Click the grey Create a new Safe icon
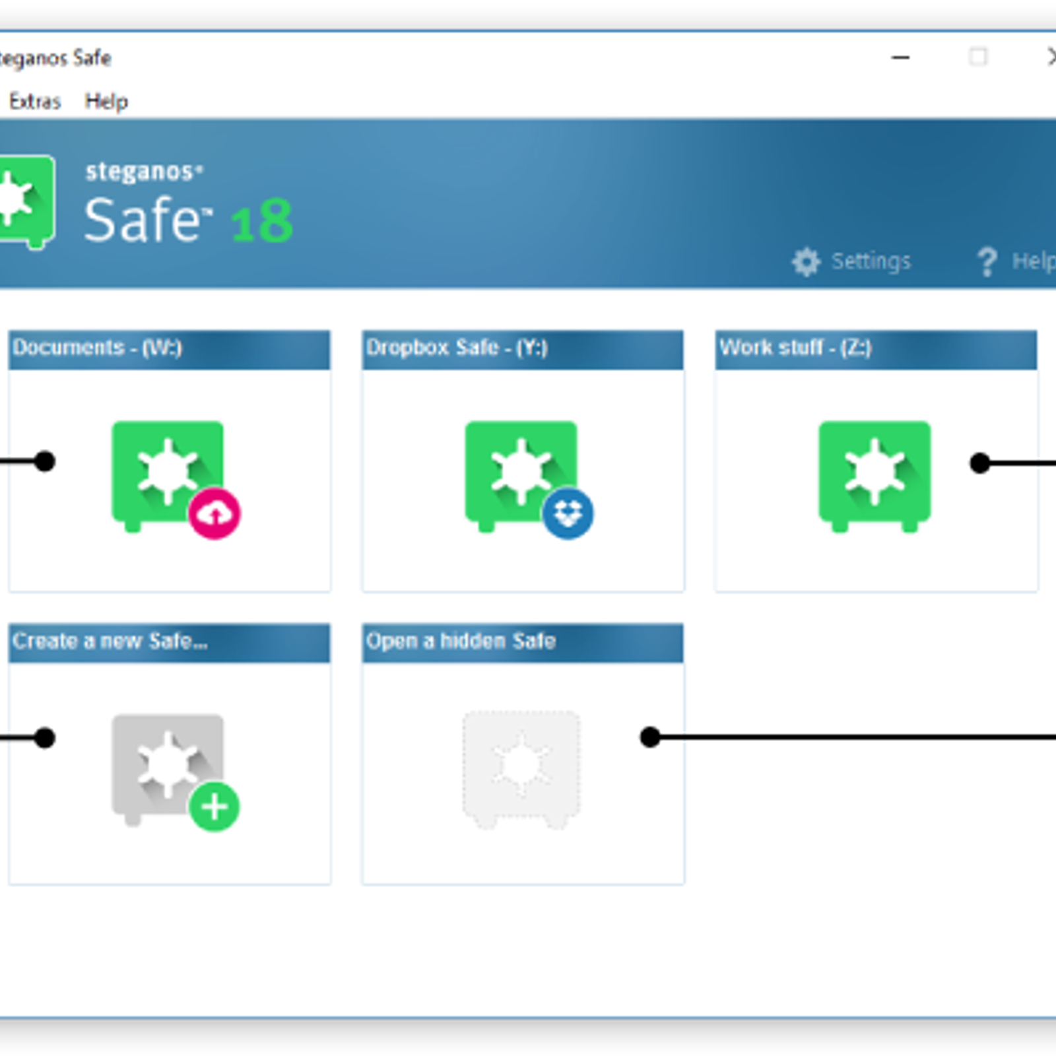Image resolution: width=1056 pixels, height=1056 pixels. pyautogui.click(x=168, y=770)
